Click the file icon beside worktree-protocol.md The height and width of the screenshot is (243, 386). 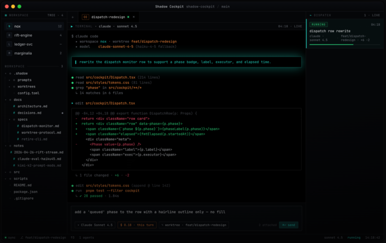pyautogui.click(x=18, y=132)
